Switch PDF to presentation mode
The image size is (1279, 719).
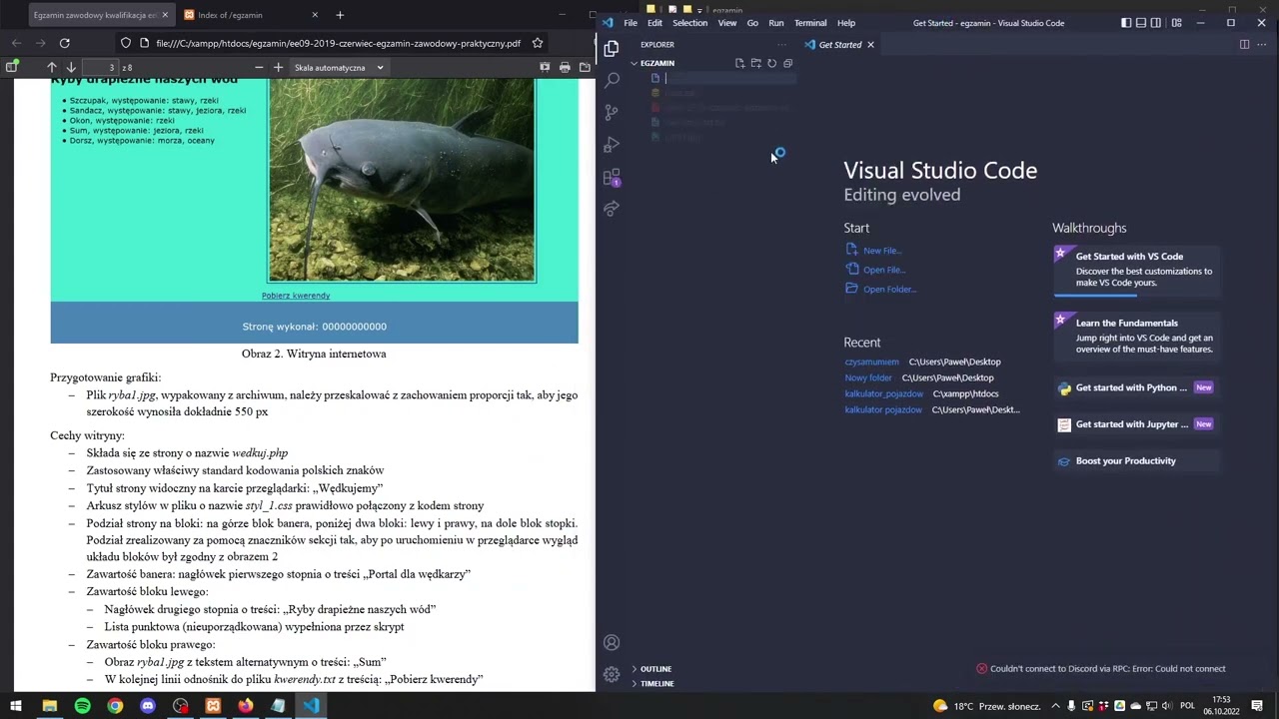[x=545, y=67]
